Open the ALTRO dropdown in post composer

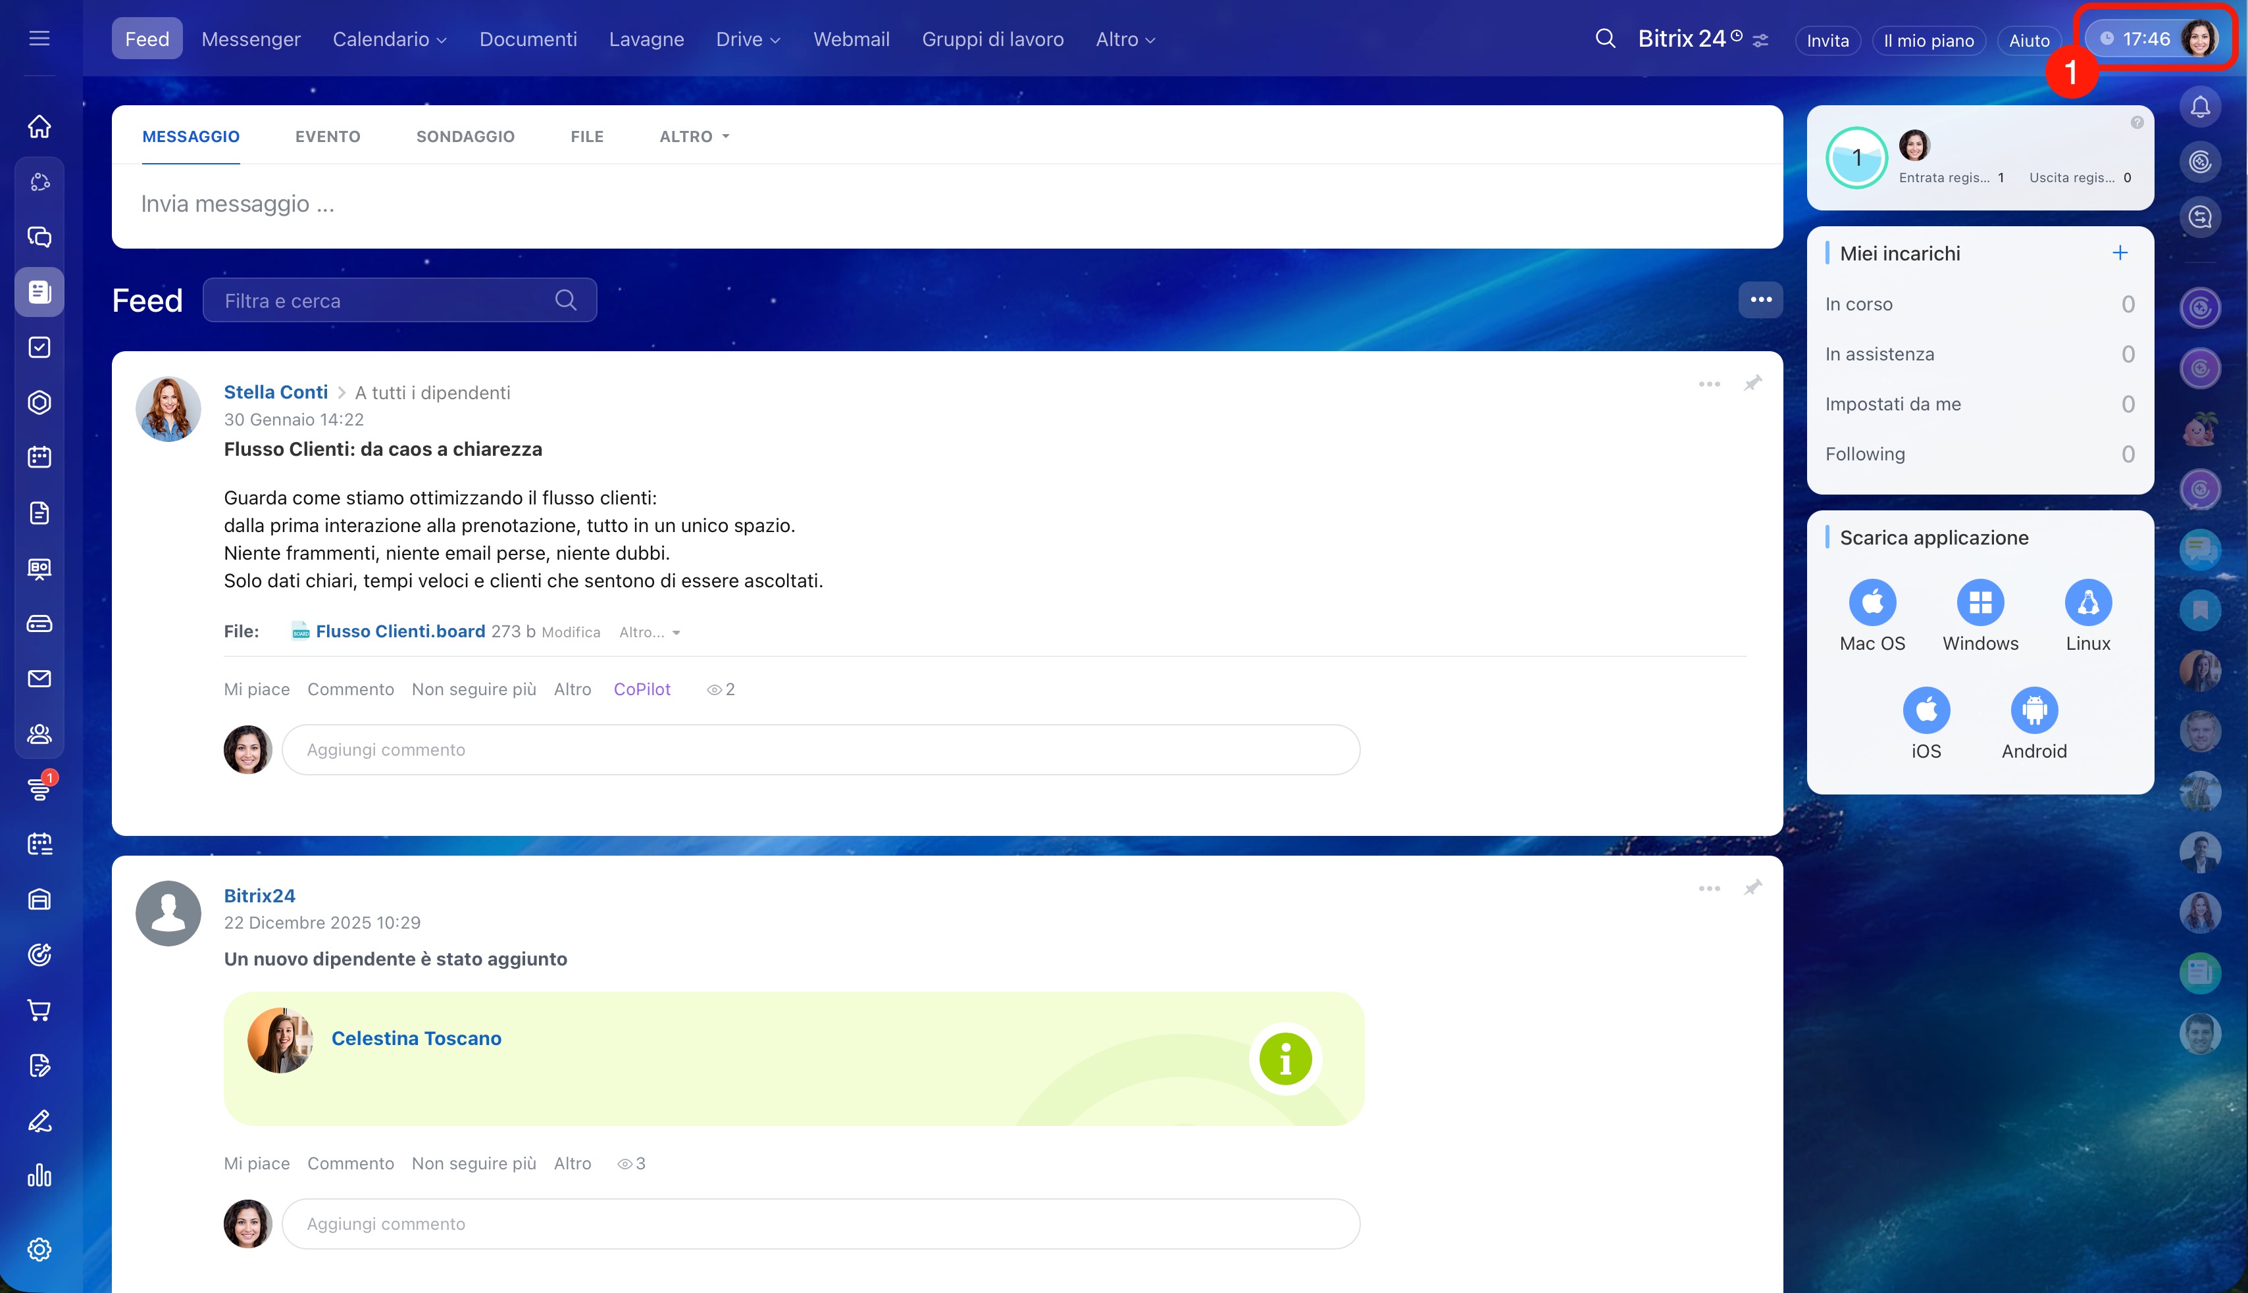click(x=694, y=136)
